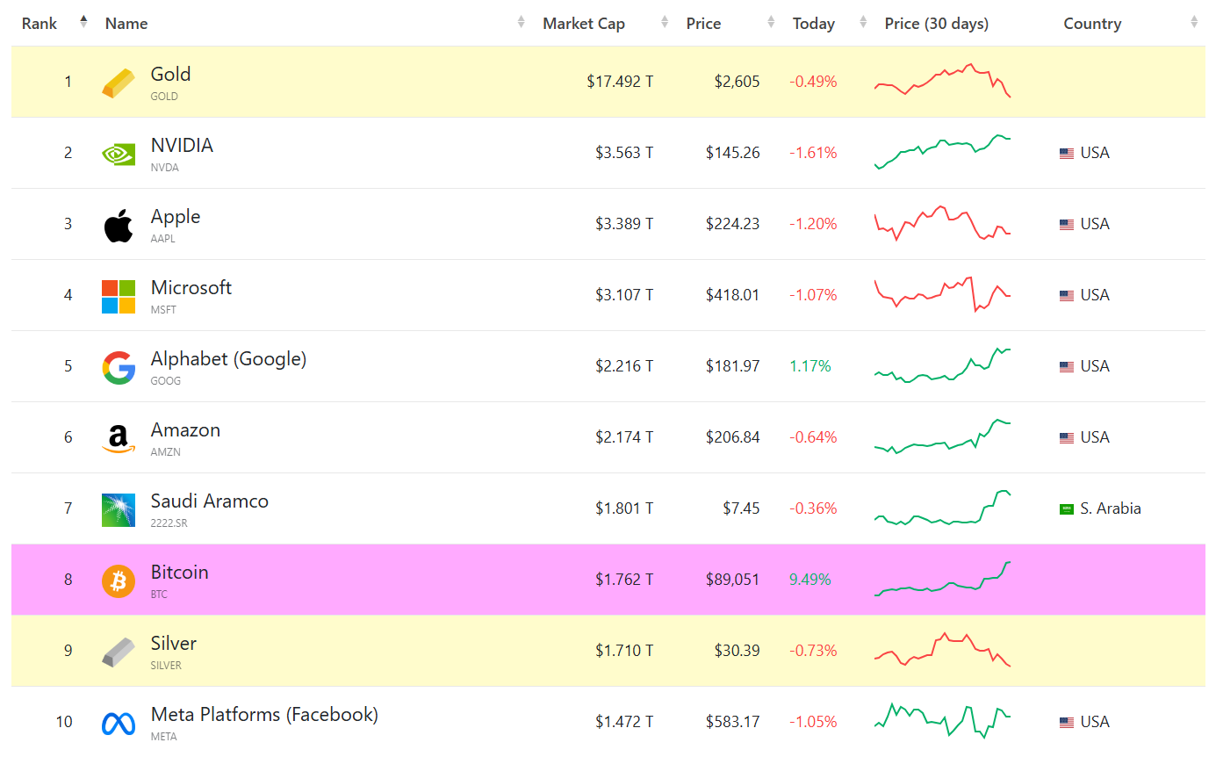This screenshot has height=757, width=1216.
Task: Click the USA flag in Microsoft row
Action: 1067,296
